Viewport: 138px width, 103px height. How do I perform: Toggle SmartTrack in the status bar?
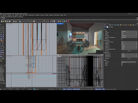tap(69, 89)
